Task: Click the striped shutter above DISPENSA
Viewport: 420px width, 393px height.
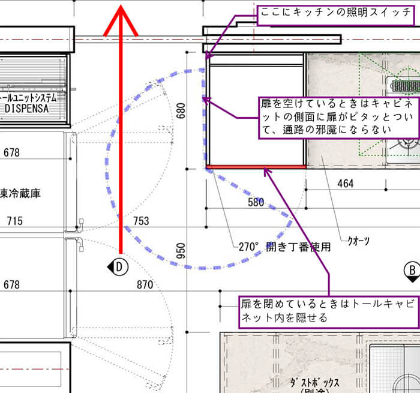Action: point(32,70)
